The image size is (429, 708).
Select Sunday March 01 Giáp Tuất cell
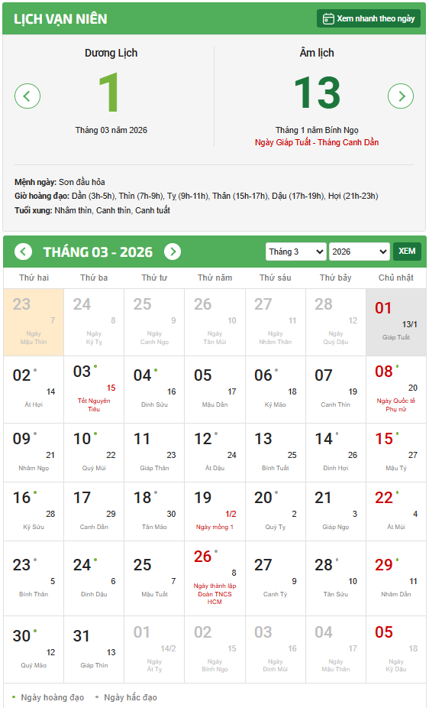(396, 323)
